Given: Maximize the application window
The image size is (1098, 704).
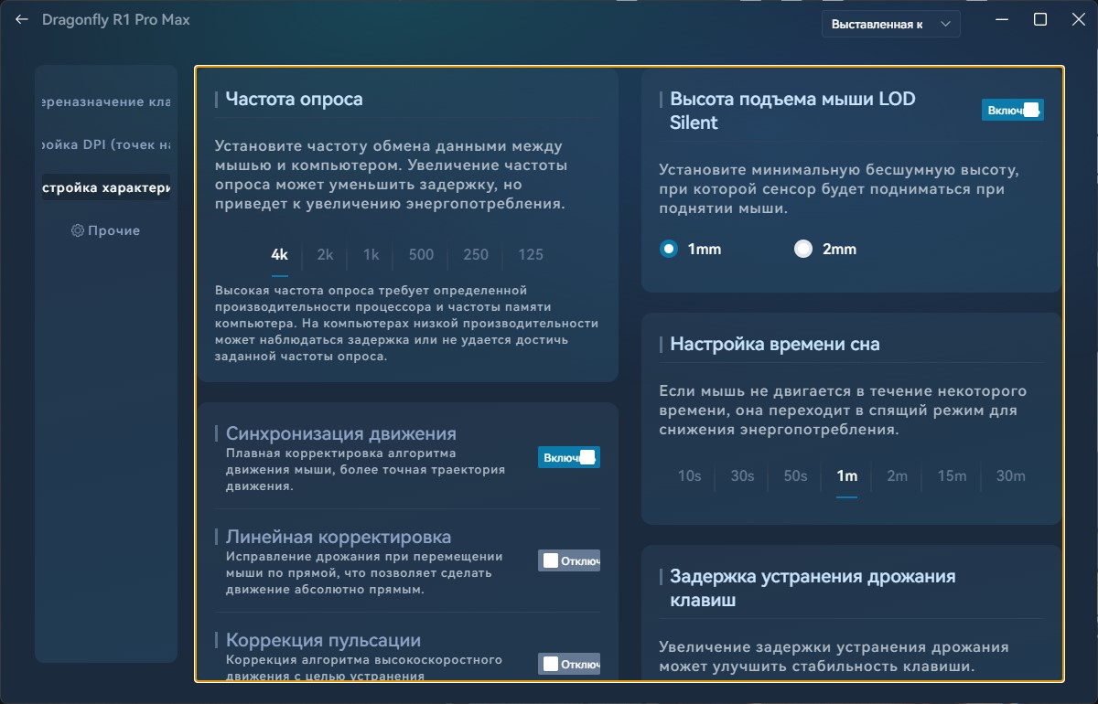Looking at the screenshot, I should (1040, 19).
